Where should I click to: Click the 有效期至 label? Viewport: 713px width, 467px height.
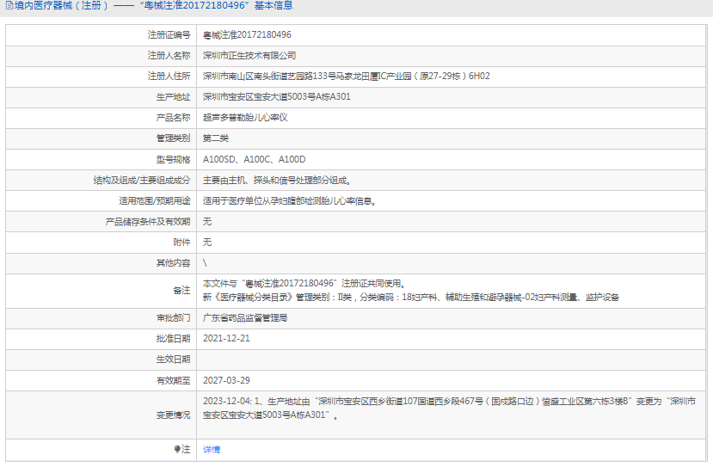[173, 381]
